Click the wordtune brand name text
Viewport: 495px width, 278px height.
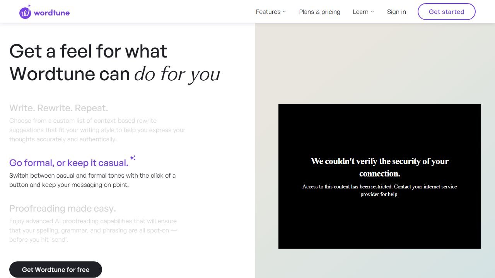pyautogui.click(x=52, y=13)
